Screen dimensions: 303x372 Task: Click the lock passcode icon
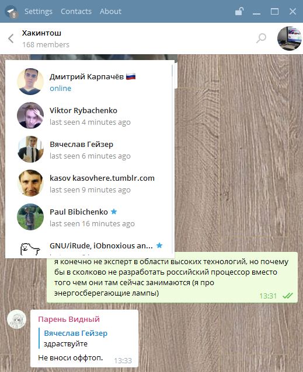tap(239, 11)
